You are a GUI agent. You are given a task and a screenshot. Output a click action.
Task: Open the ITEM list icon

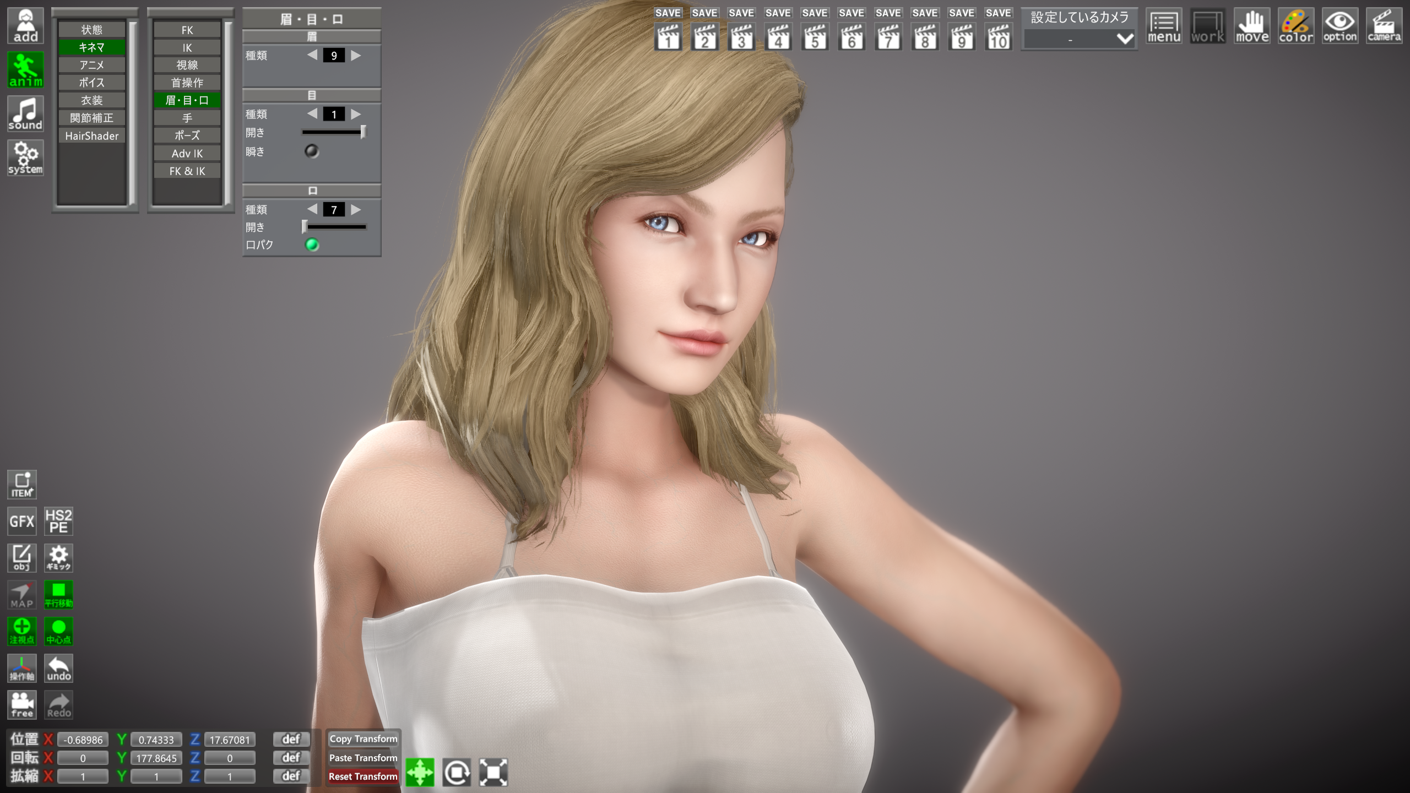click(x=22, y=485)
